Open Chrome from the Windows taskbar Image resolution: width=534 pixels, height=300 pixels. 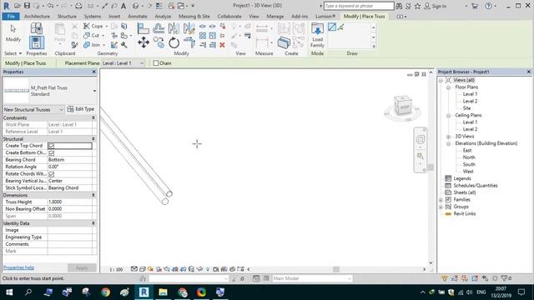click(x=106, y=292)
